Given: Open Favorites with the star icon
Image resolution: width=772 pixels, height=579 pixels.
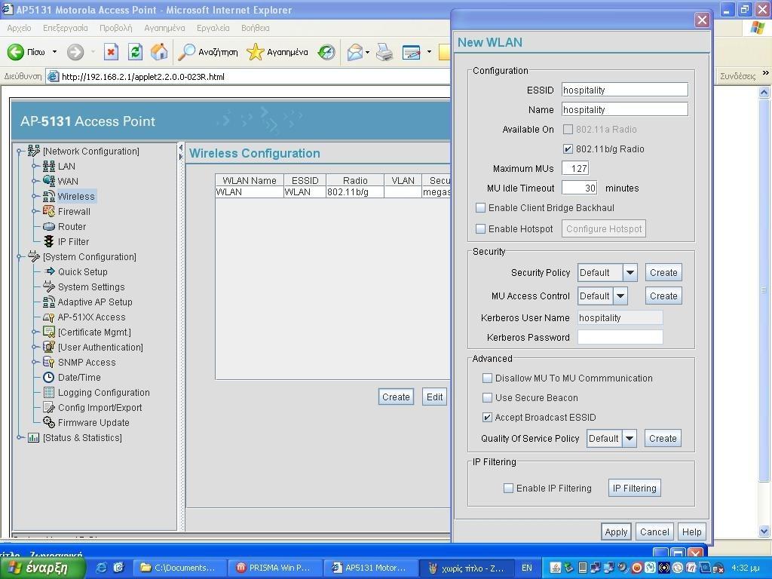Looking at the screenshot, I should (x=255, y=52).
